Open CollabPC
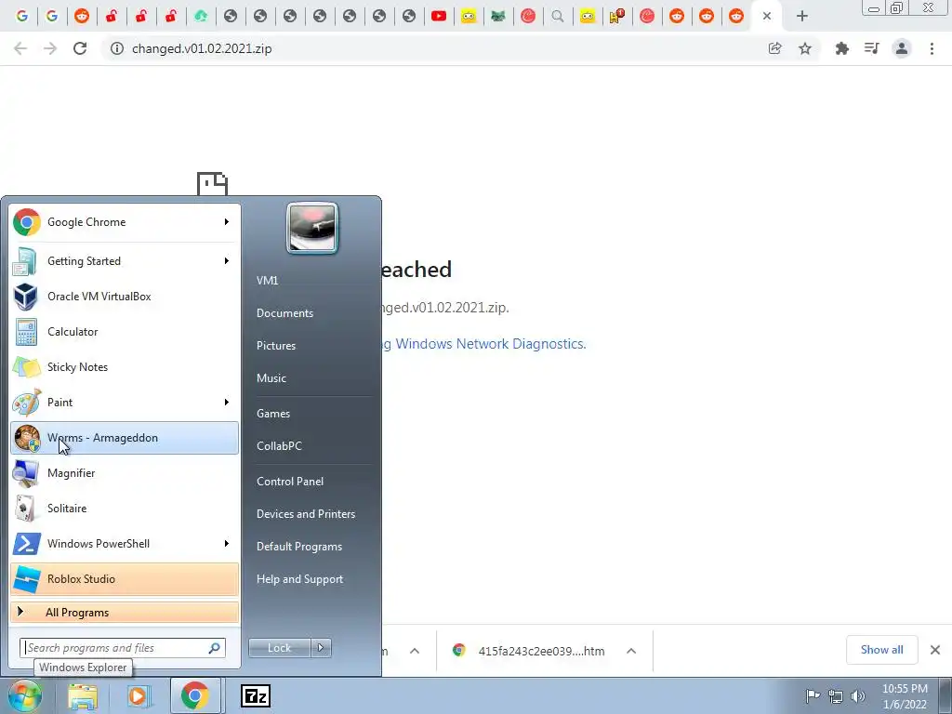The height and width of the screenshot is (714, 952). click(x=279, y=446)
